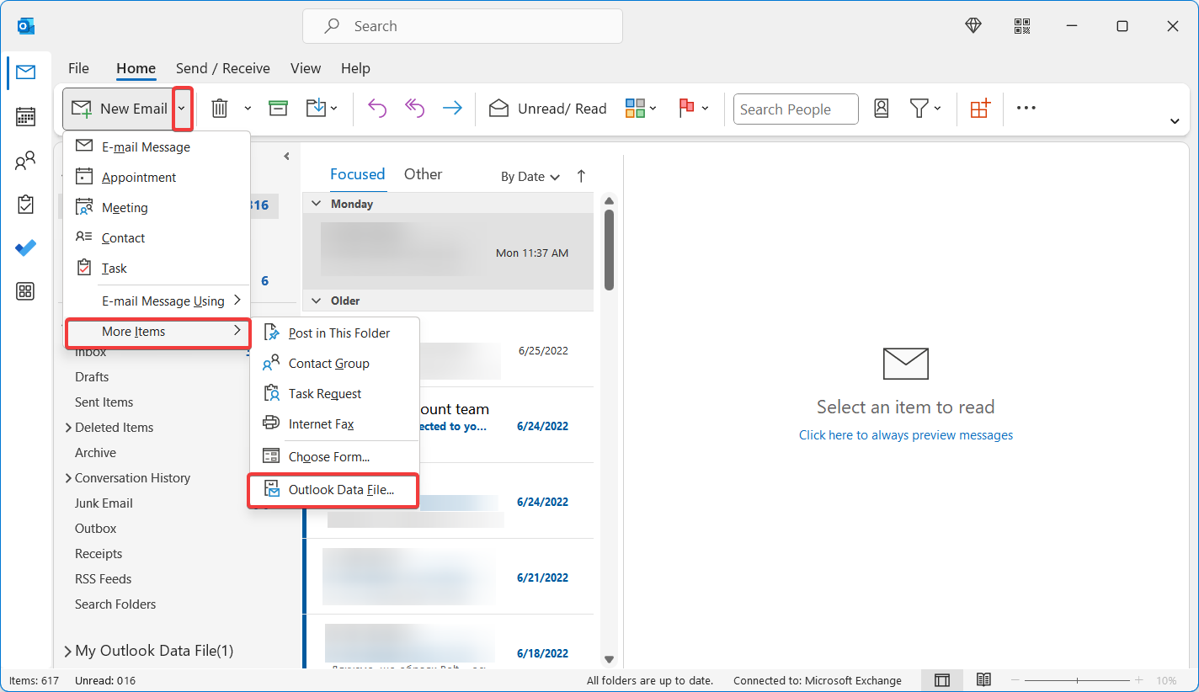Click the premium diamond icon
1199x692 pixels.
point(973,26)
